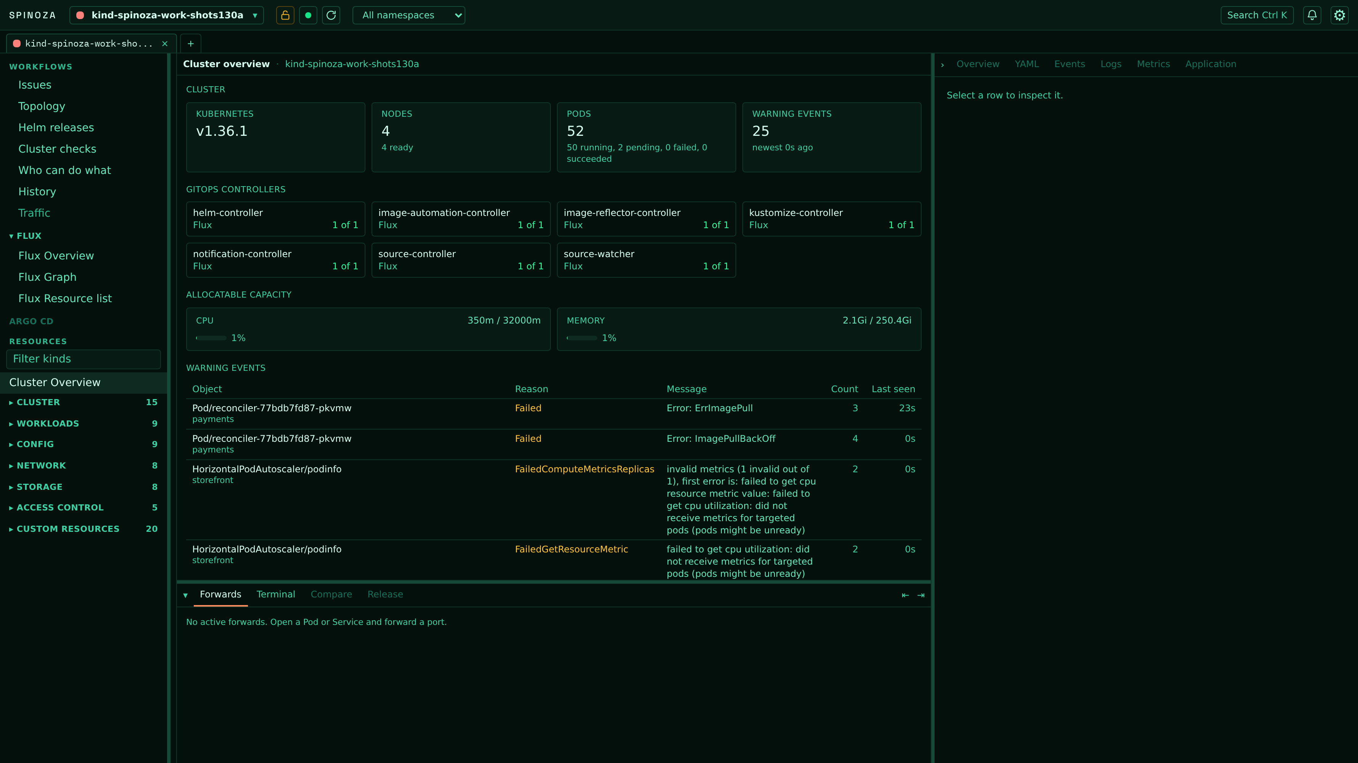This screenshot has height=763, width=1358.
Task: Open the source-controller card
Action: pos(461,260)
